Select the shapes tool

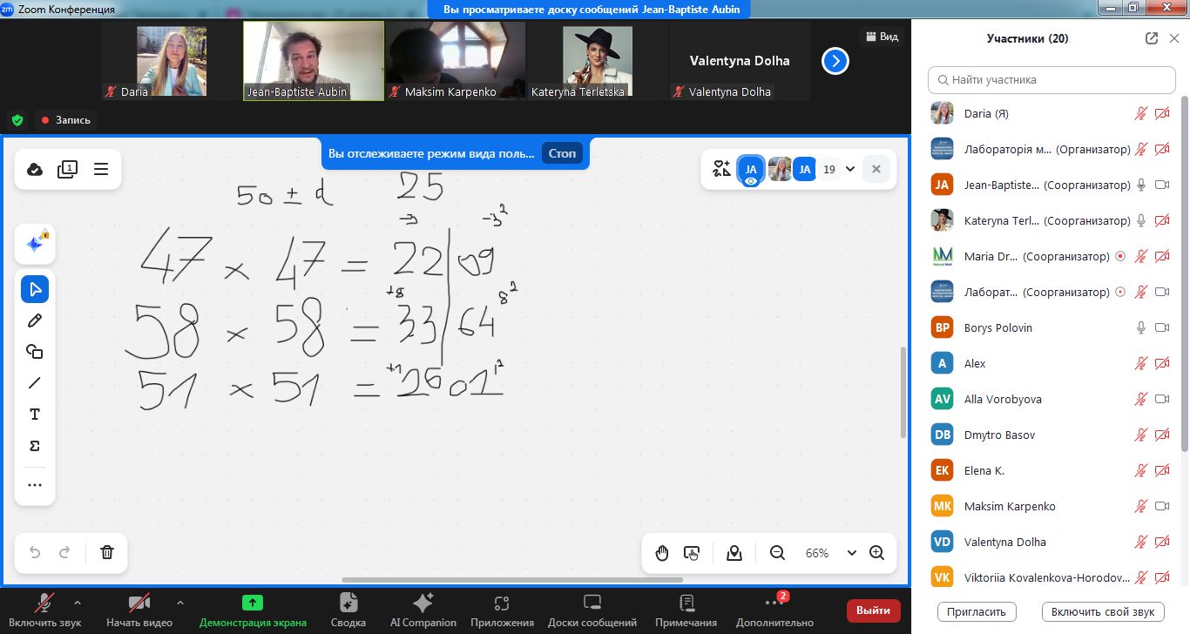(x=35, y=352)
